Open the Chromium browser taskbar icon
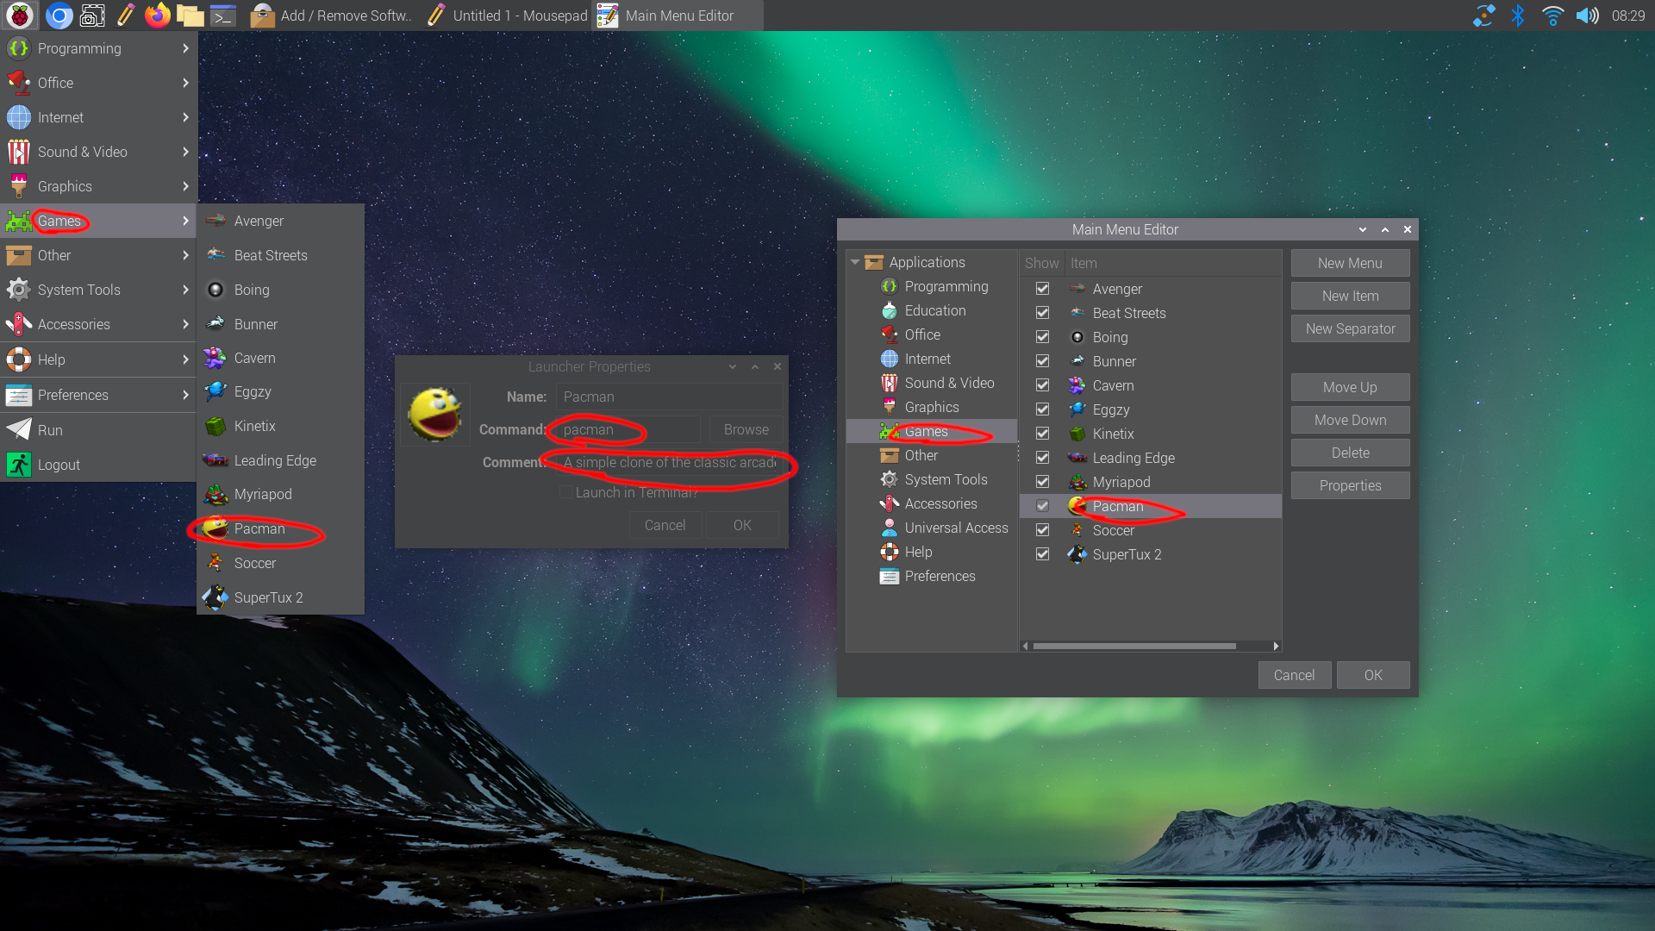 pos(58,16)
